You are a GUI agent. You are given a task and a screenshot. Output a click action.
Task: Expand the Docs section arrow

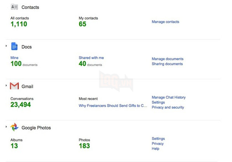tap(7, 45)
